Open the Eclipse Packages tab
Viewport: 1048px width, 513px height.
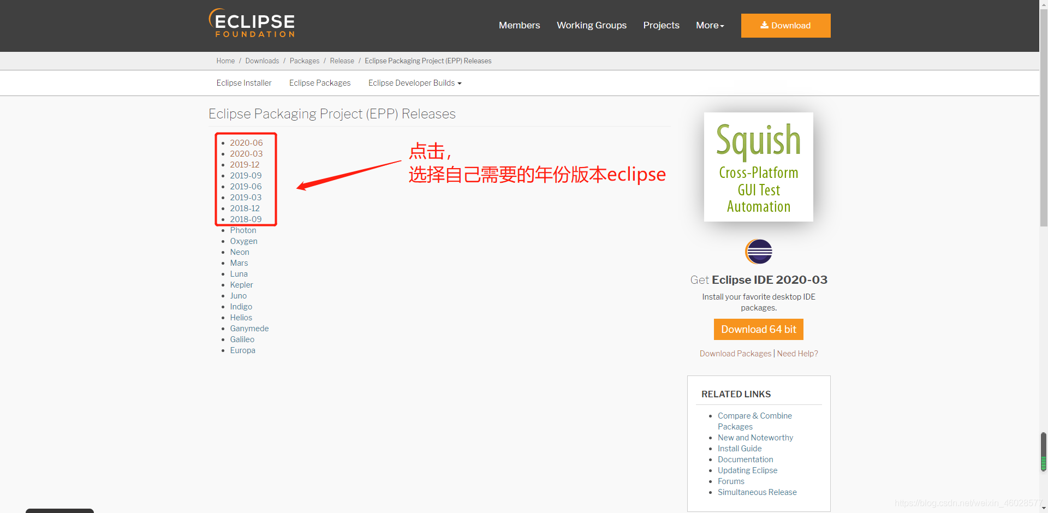pos(320,83)
